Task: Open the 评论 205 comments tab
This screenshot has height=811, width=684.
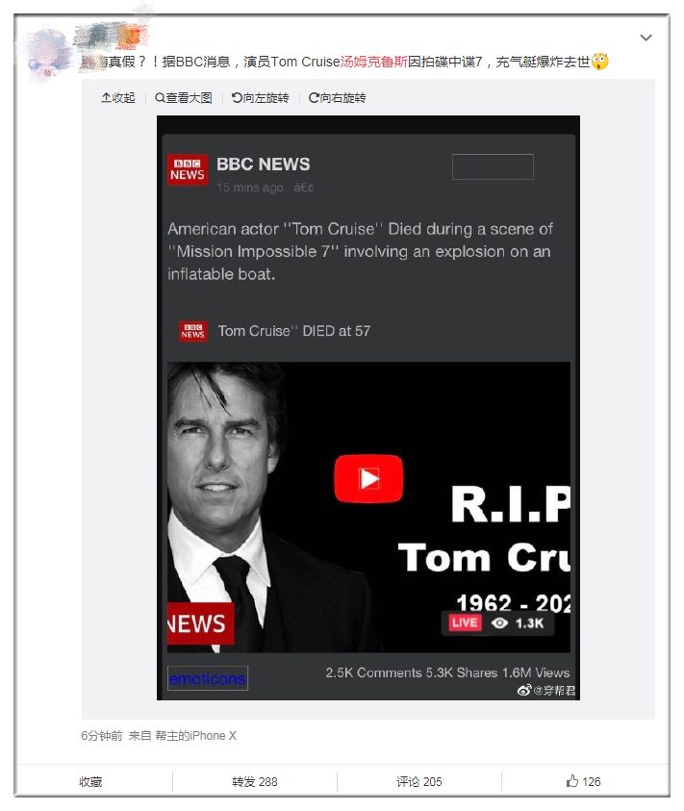Action: [419, 781]
